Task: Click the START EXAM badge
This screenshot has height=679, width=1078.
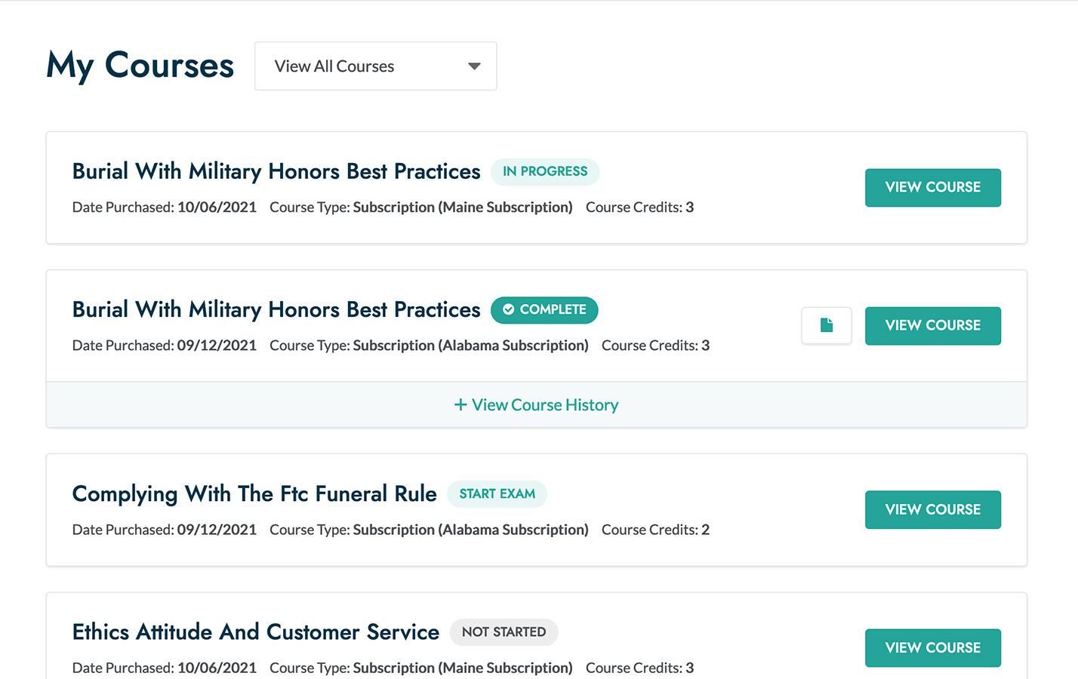Action: pyautogui.click(x=497, y=493)
